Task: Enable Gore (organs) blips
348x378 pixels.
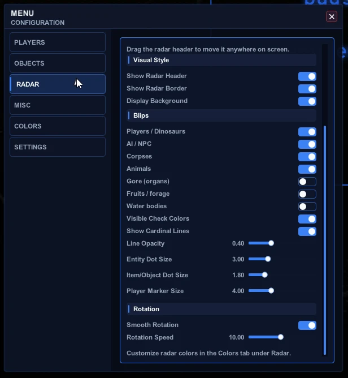Action: pyautogui.click(x=307, y=182)
